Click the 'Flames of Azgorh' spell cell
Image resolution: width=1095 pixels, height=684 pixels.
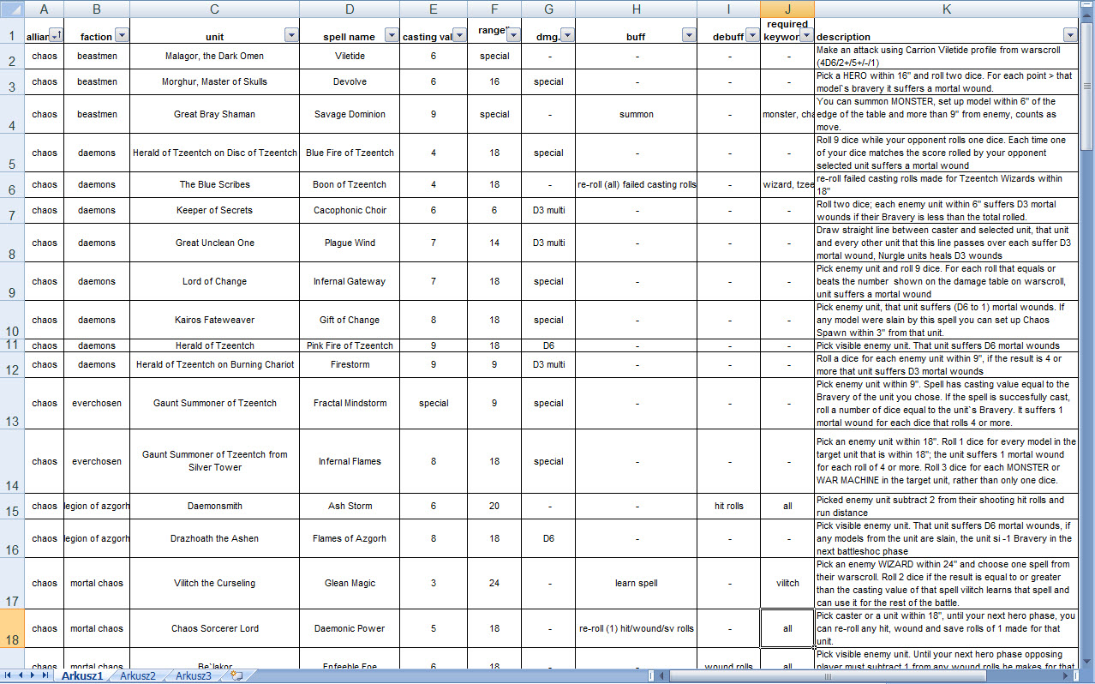pos(350,538)
